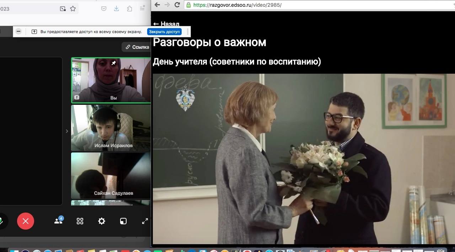Viewport: 455px width, 252px height.
Task: Click the picture-in-picture layout icon
Action: [x=123, y=221]
